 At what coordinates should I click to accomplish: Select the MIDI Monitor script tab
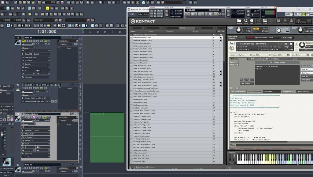[238, 59]
